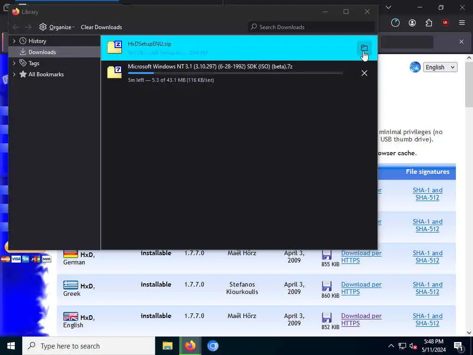The width and height of the screenshot is (473, 355).
Task: Open SHA-1 and SHA-512 link for German HxD
Action: pyautogui.click(x=427, y=257)
